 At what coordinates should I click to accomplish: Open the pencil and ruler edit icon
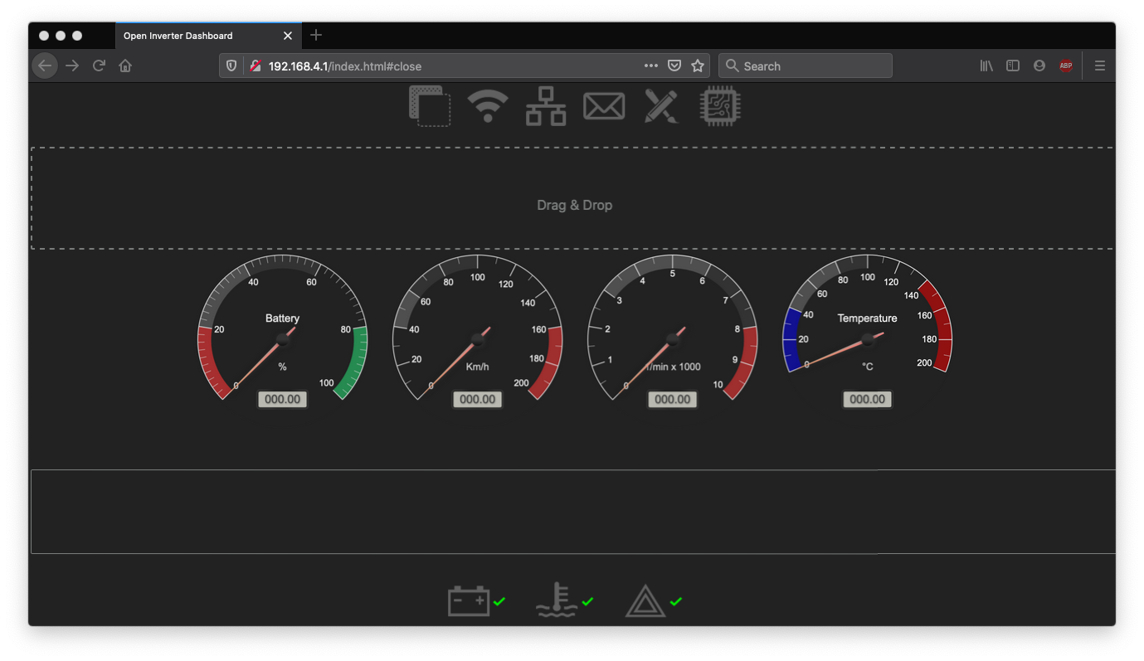pyautogui.click(x=661, y=106)
